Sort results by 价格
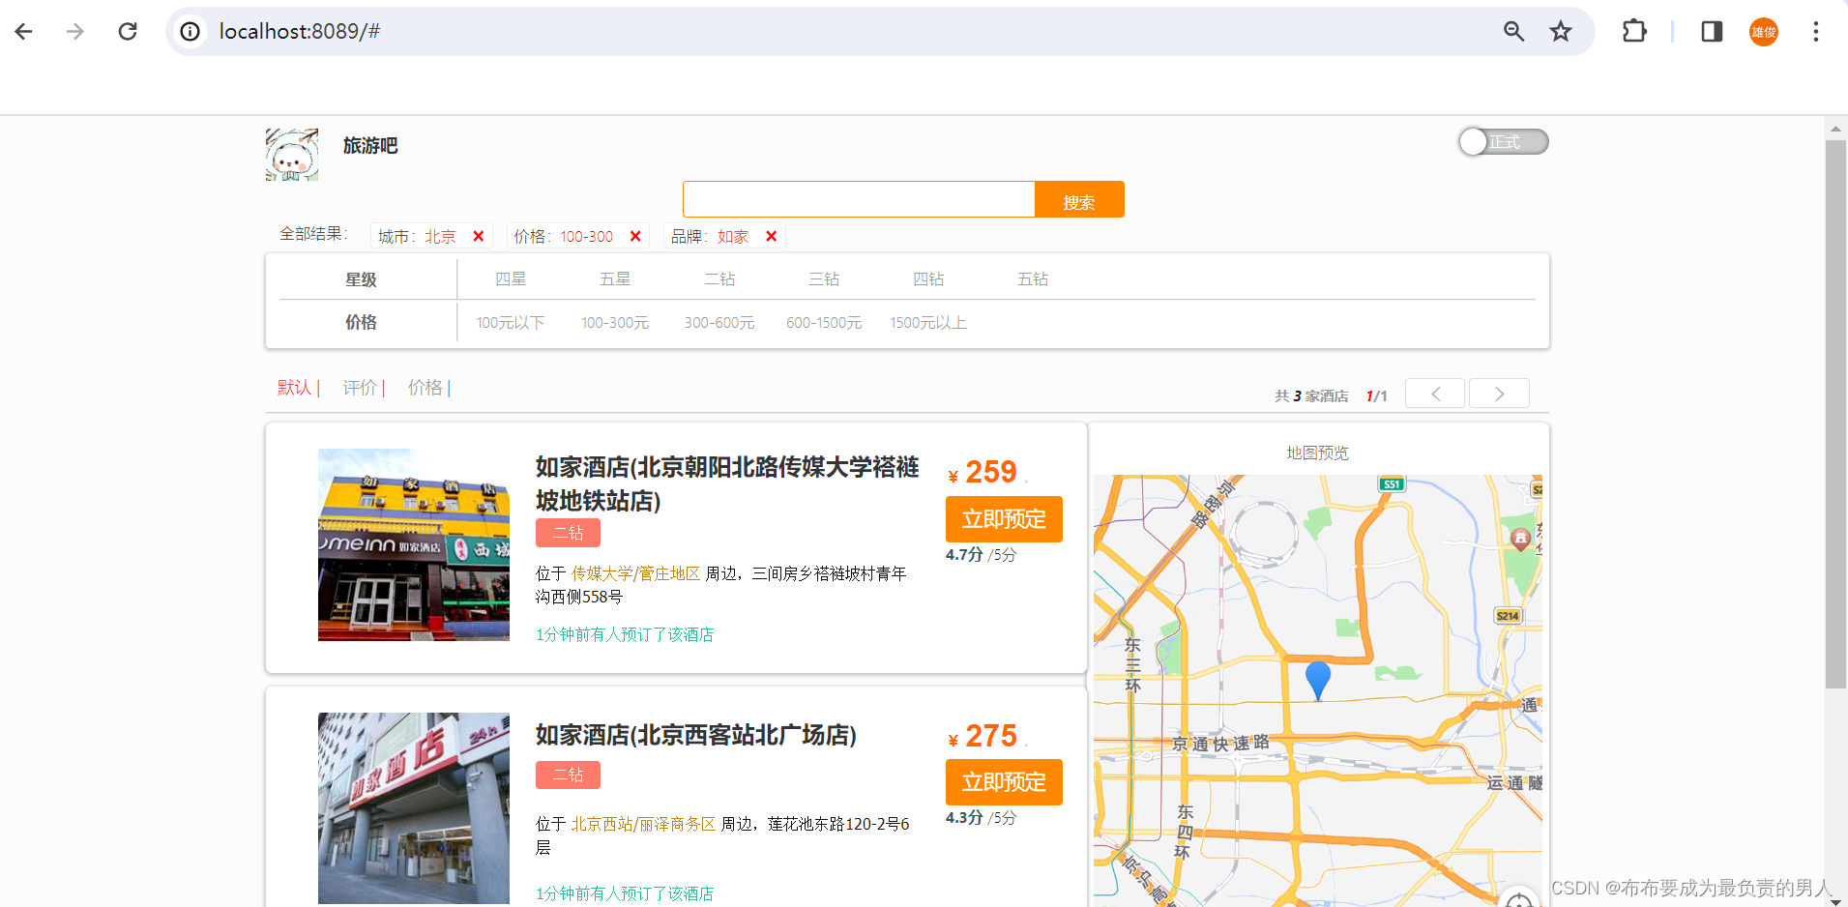This screenshot has height=907, width=1848. pos(425,388)
